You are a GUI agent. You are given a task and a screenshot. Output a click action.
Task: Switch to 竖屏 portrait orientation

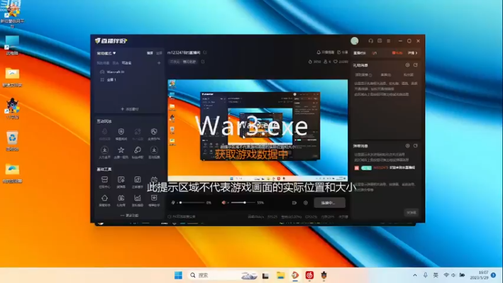point(159,53)
